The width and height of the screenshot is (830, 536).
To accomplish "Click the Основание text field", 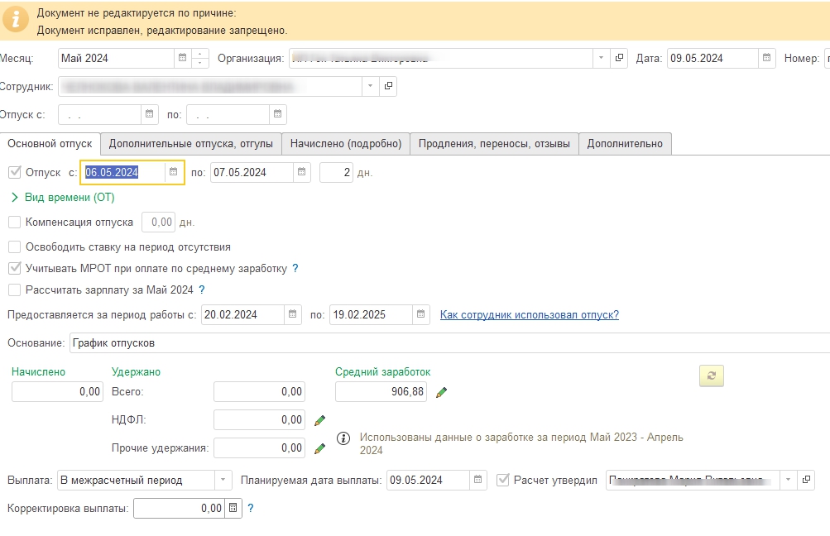I will [447, 342].
